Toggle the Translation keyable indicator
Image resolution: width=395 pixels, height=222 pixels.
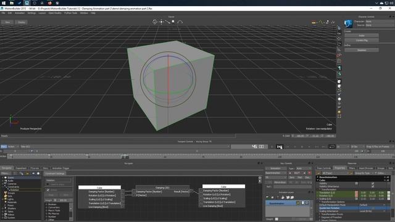356,192
